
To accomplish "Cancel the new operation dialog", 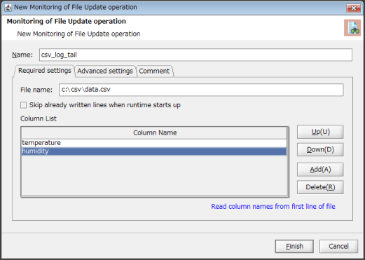I will click(338, 246).
